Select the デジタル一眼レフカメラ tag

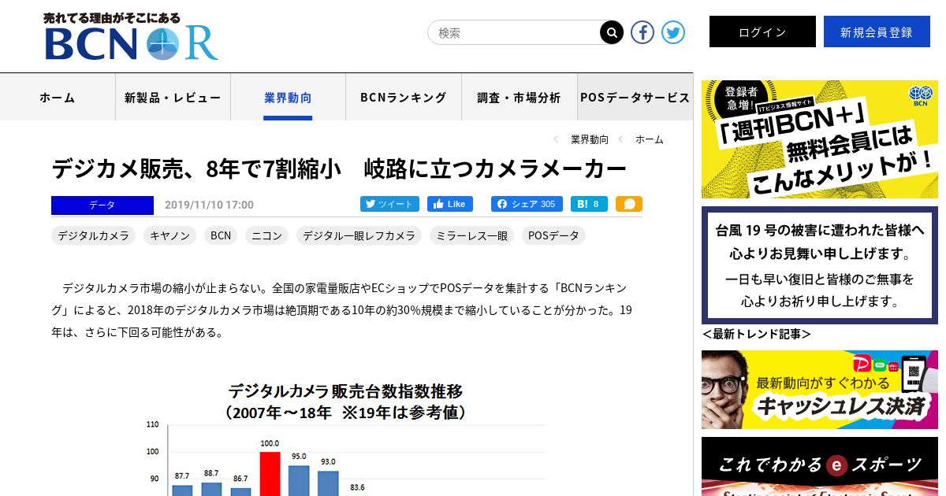pos(359,235)
